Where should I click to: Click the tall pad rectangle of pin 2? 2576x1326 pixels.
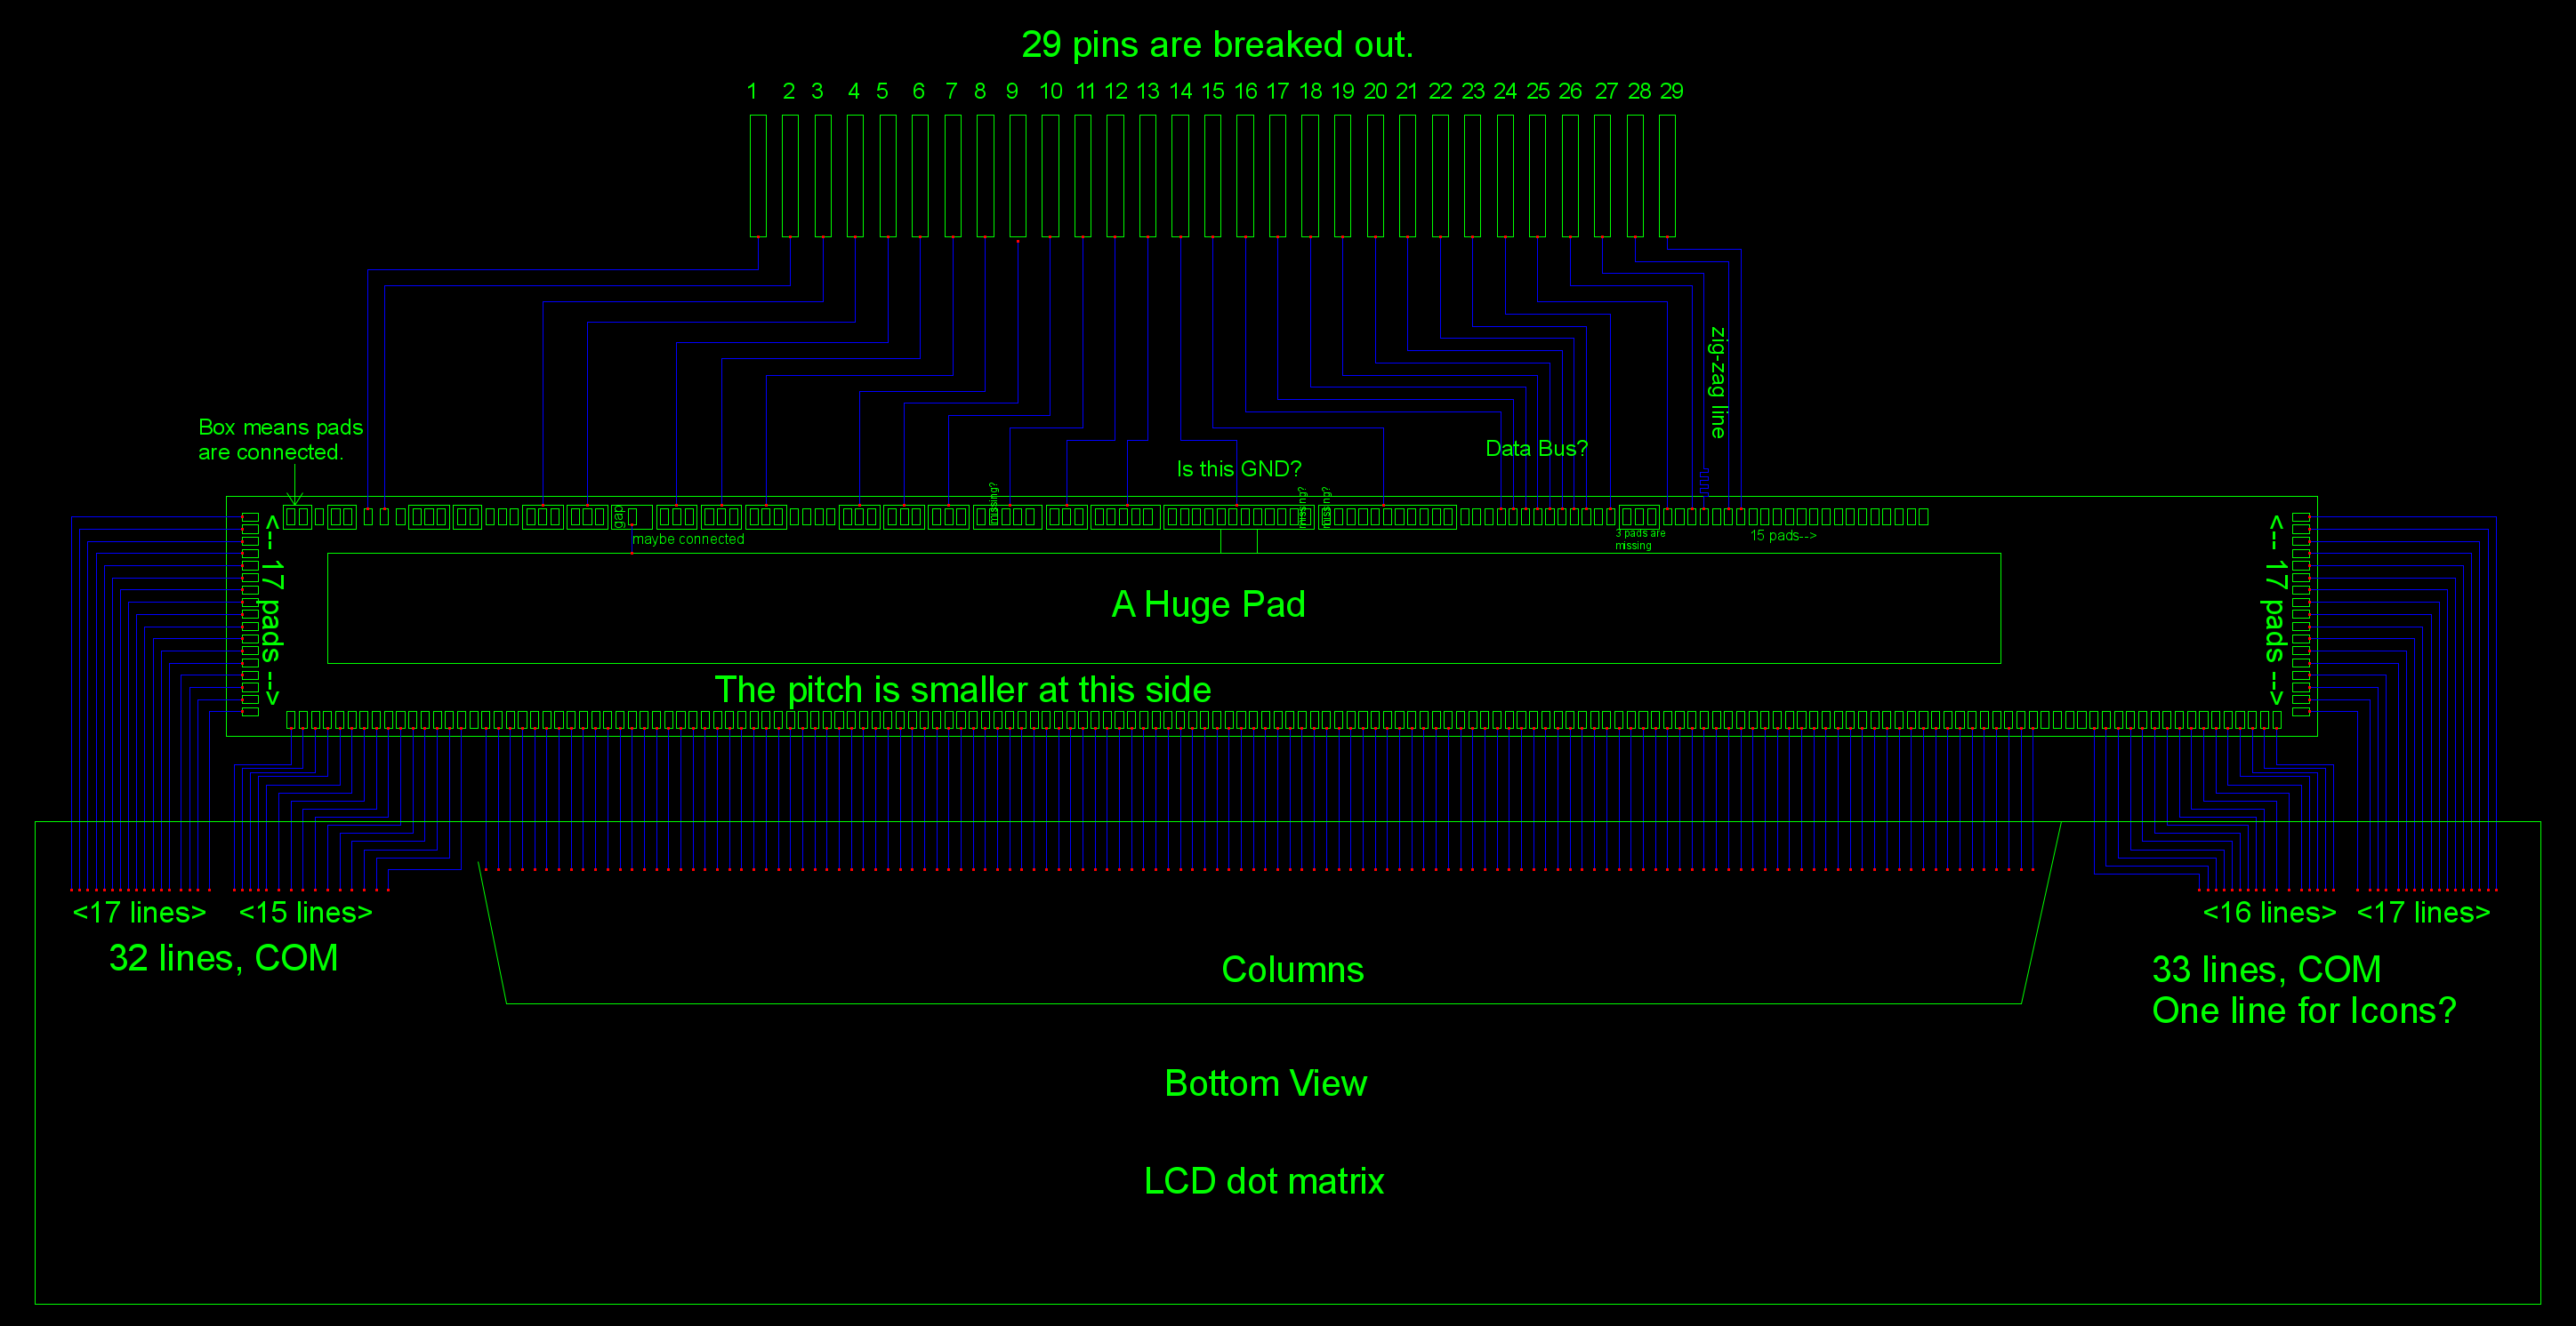(790, 176)
